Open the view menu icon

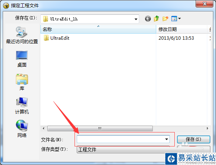coord(174,19)
